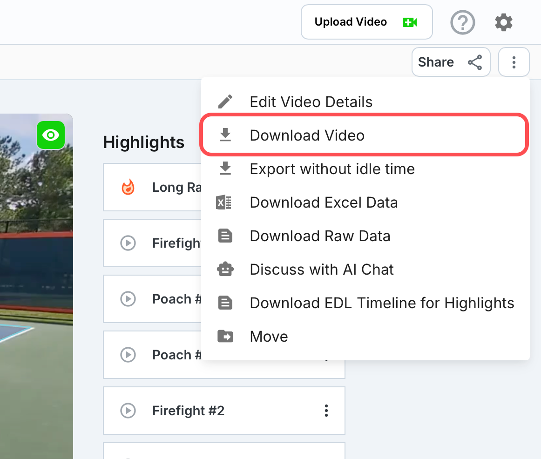This screenshot has height=459, width=541.
Task: Open settings via the gear icon
Action: click(x=503, y=22)
